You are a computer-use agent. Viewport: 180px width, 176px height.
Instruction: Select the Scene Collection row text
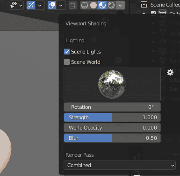click(165, 5)
